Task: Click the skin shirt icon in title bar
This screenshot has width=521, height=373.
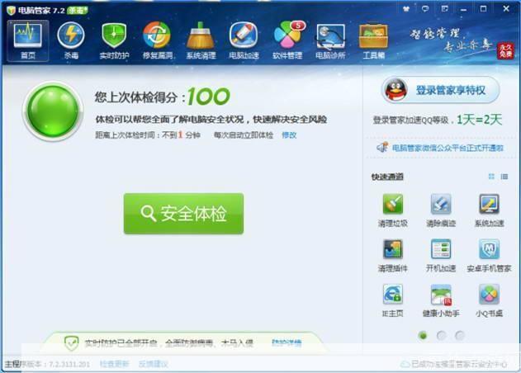Action: [x=406, y=9]
